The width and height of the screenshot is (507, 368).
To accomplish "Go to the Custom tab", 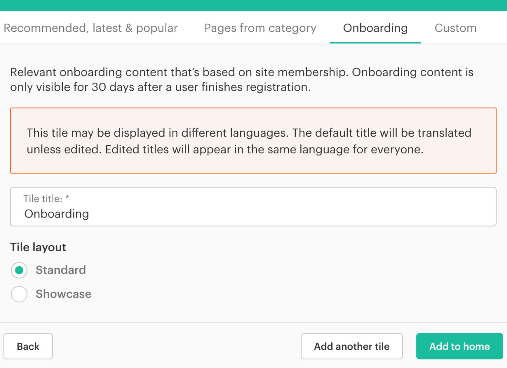I will 455,28.
